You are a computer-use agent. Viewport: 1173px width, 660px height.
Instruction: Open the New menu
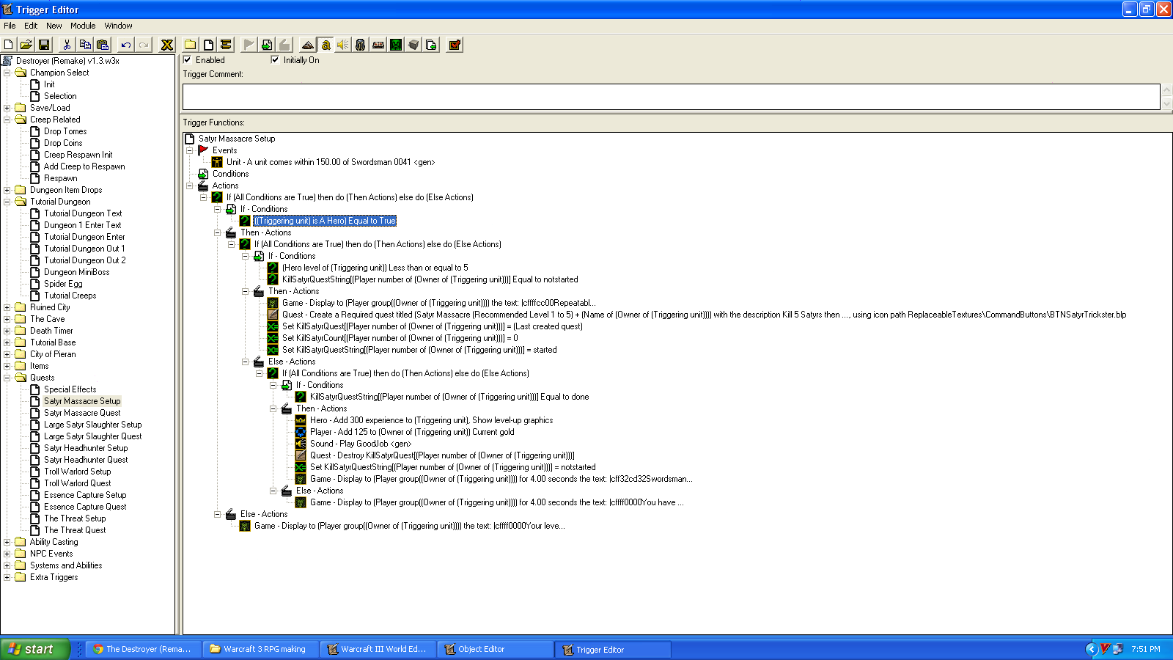click(x=54, y=26)
